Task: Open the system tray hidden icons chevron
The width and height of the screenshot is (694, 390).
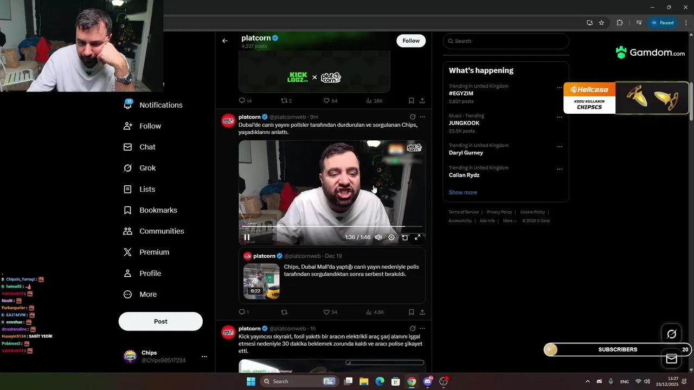Action: 587,381
